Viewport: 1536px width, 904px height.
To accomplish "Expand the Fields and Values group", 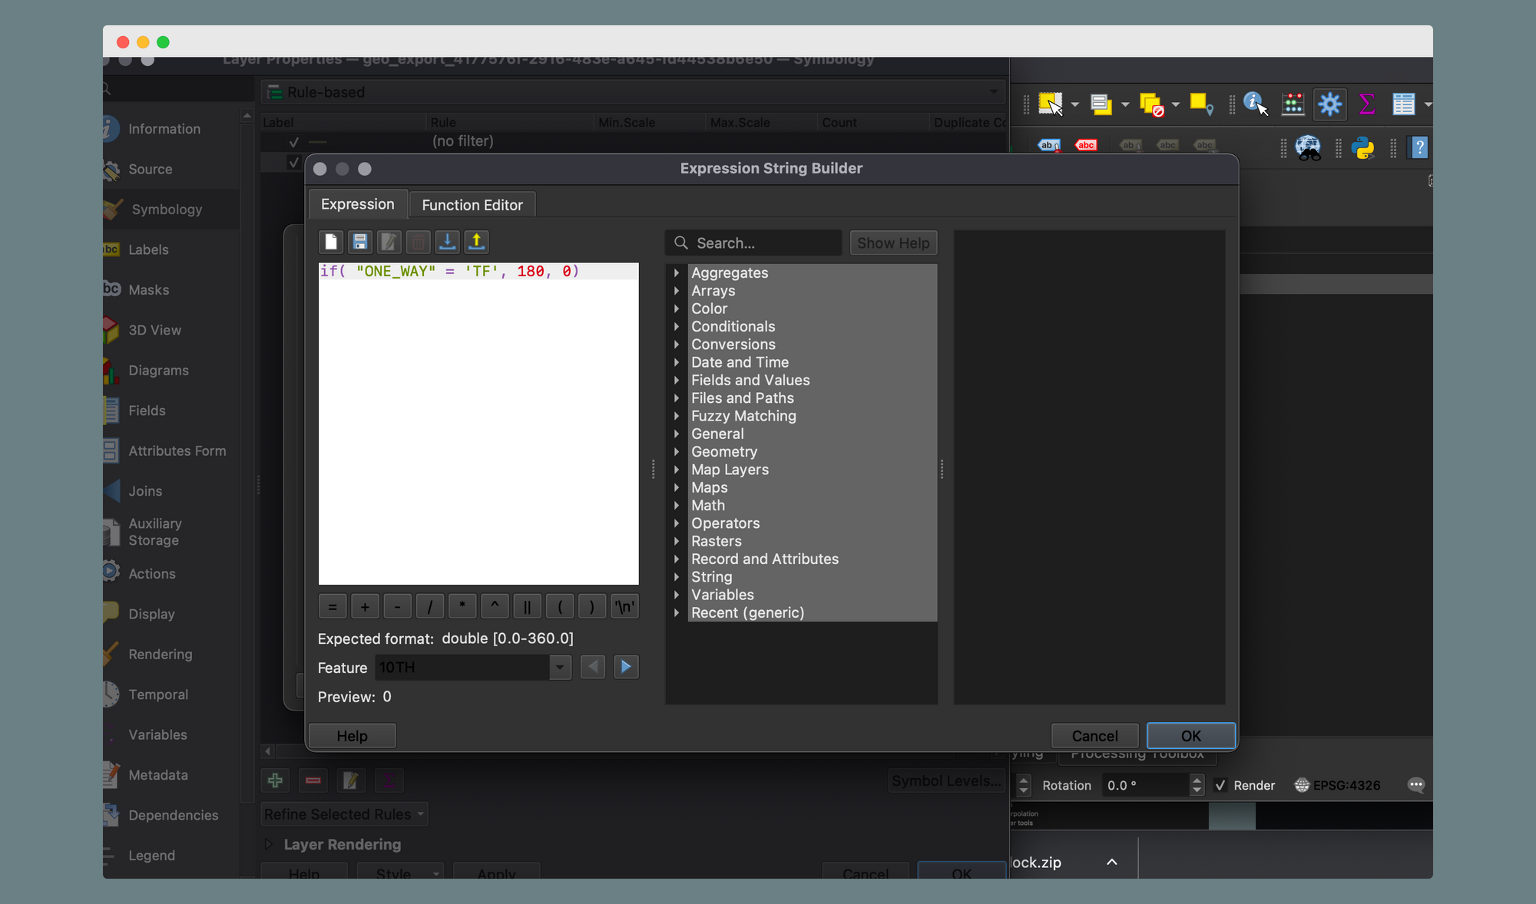I will pos(677,381).
